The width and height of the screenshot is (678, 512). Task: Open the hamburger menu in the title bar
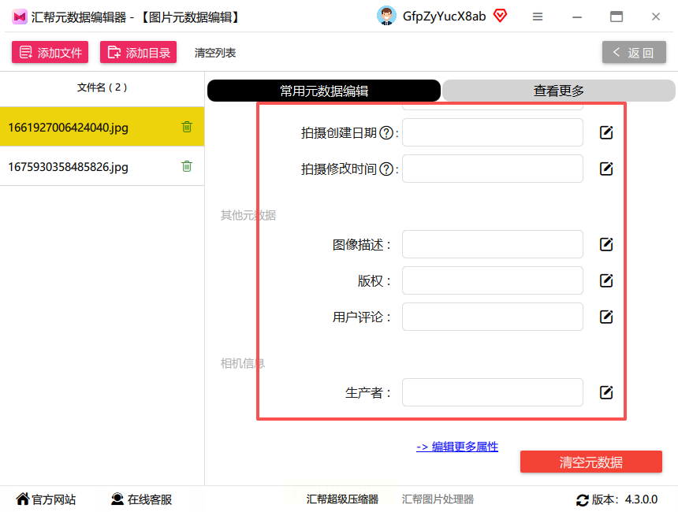point(538,17)
